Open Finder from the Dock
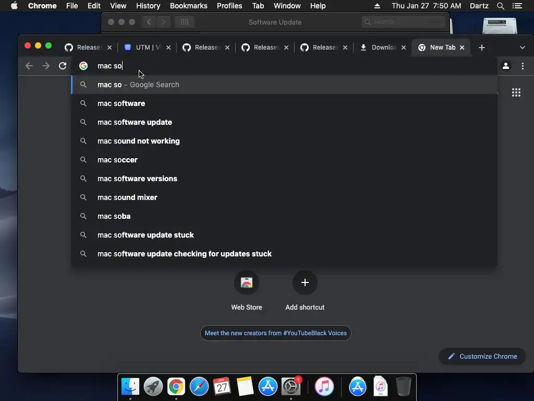Screen dimensions: 534x401 [x=130, y=386]
